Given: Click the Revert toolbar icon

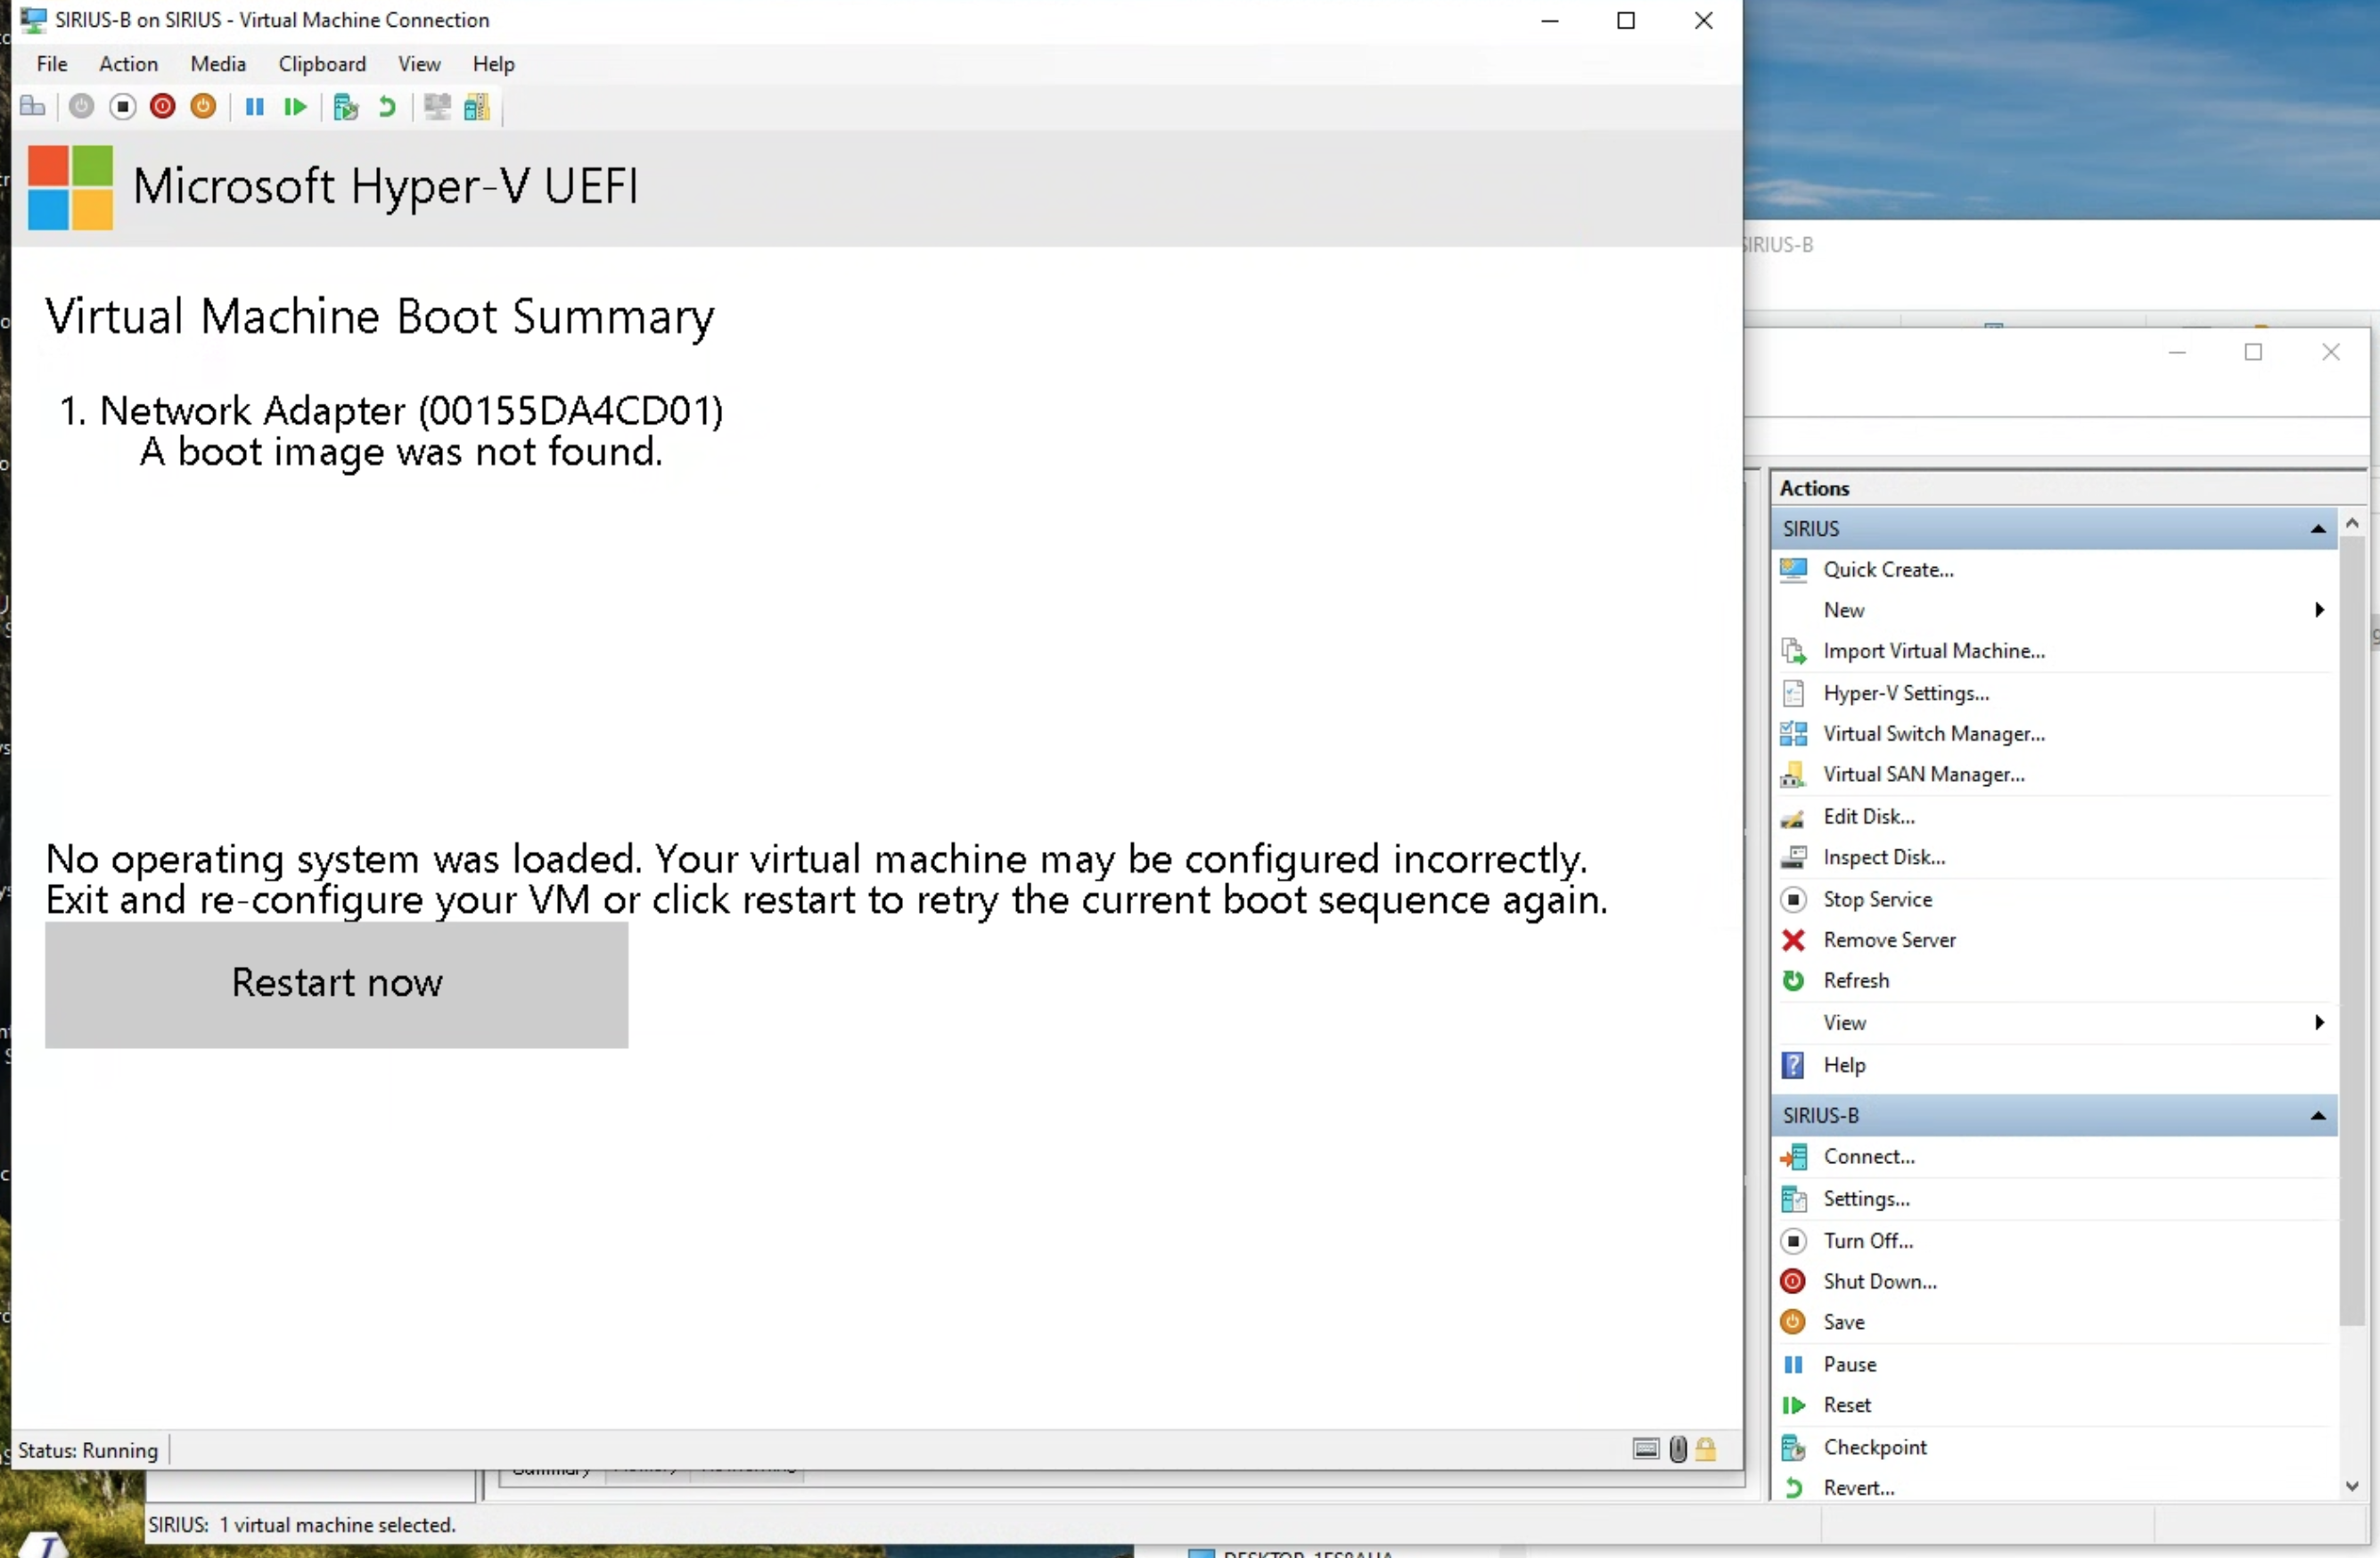Looking at the screenshot, I should click(x=387, y=106).
